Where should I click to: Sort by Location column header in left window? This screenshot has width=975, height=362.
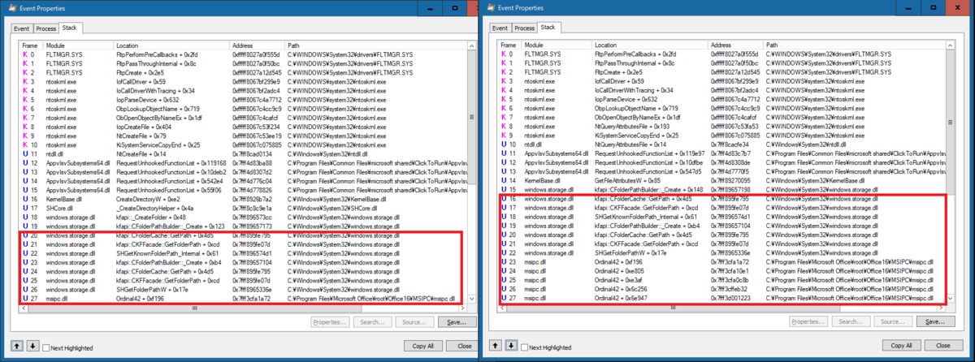click(x=173, y=45)
